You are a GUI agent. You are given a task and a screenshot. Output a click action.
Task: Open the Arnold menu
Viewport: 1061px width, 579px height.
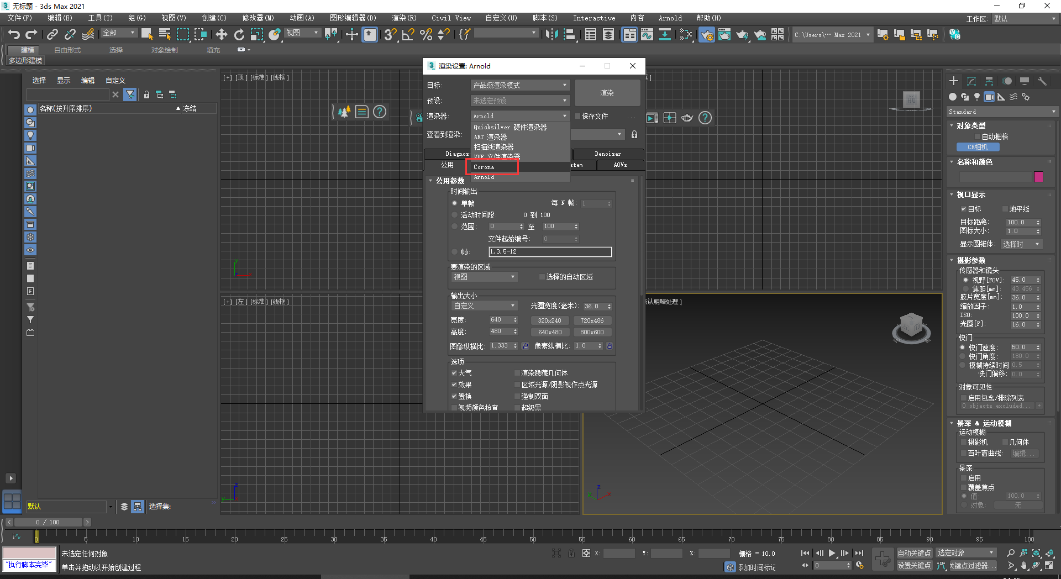[x=669, y=18]
